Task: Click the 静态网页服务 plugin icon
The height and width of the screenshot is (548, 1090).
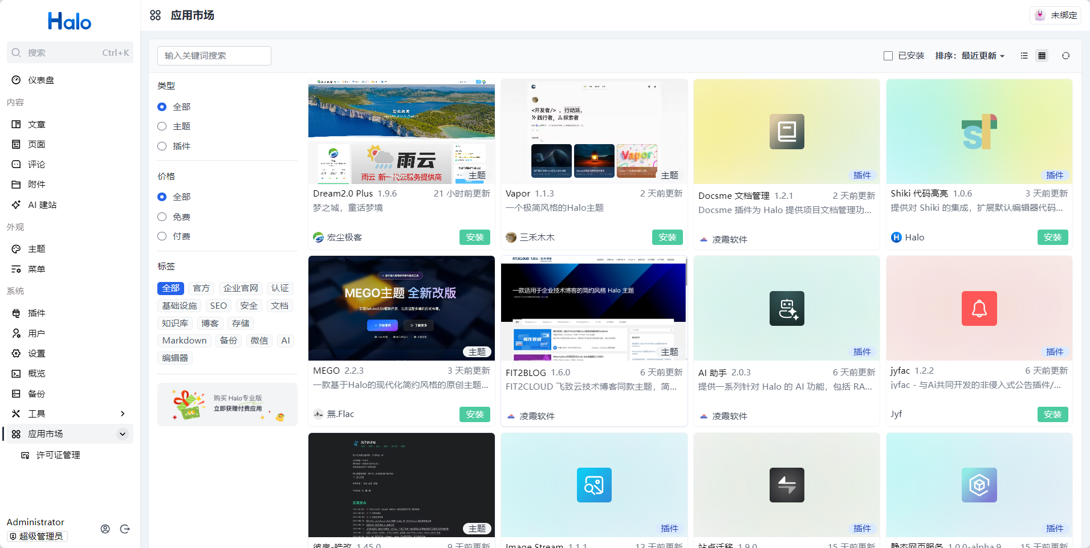Action: pos(979,485)
